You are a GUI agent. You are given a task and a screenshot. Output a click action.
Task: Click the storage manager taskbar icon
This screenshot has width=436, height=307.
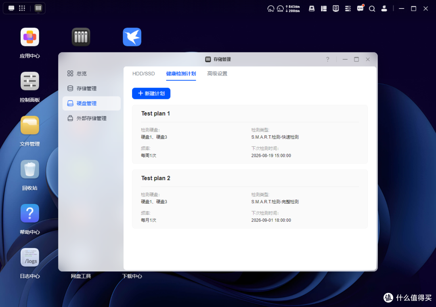[x=38, y=8]
